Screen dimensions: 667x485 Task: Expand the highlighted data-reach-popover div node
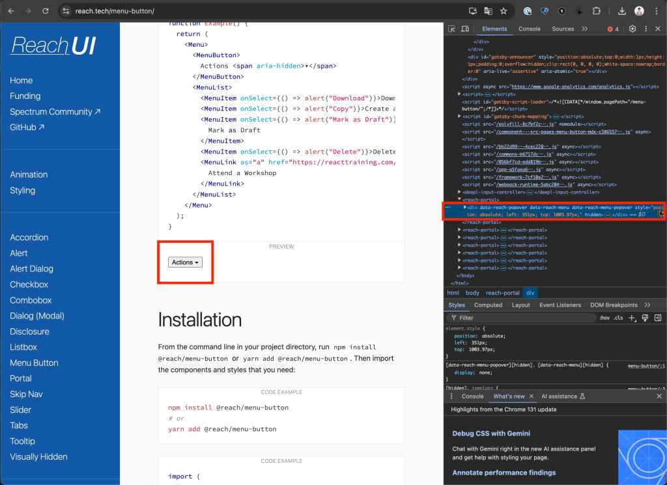pos(464,207)
